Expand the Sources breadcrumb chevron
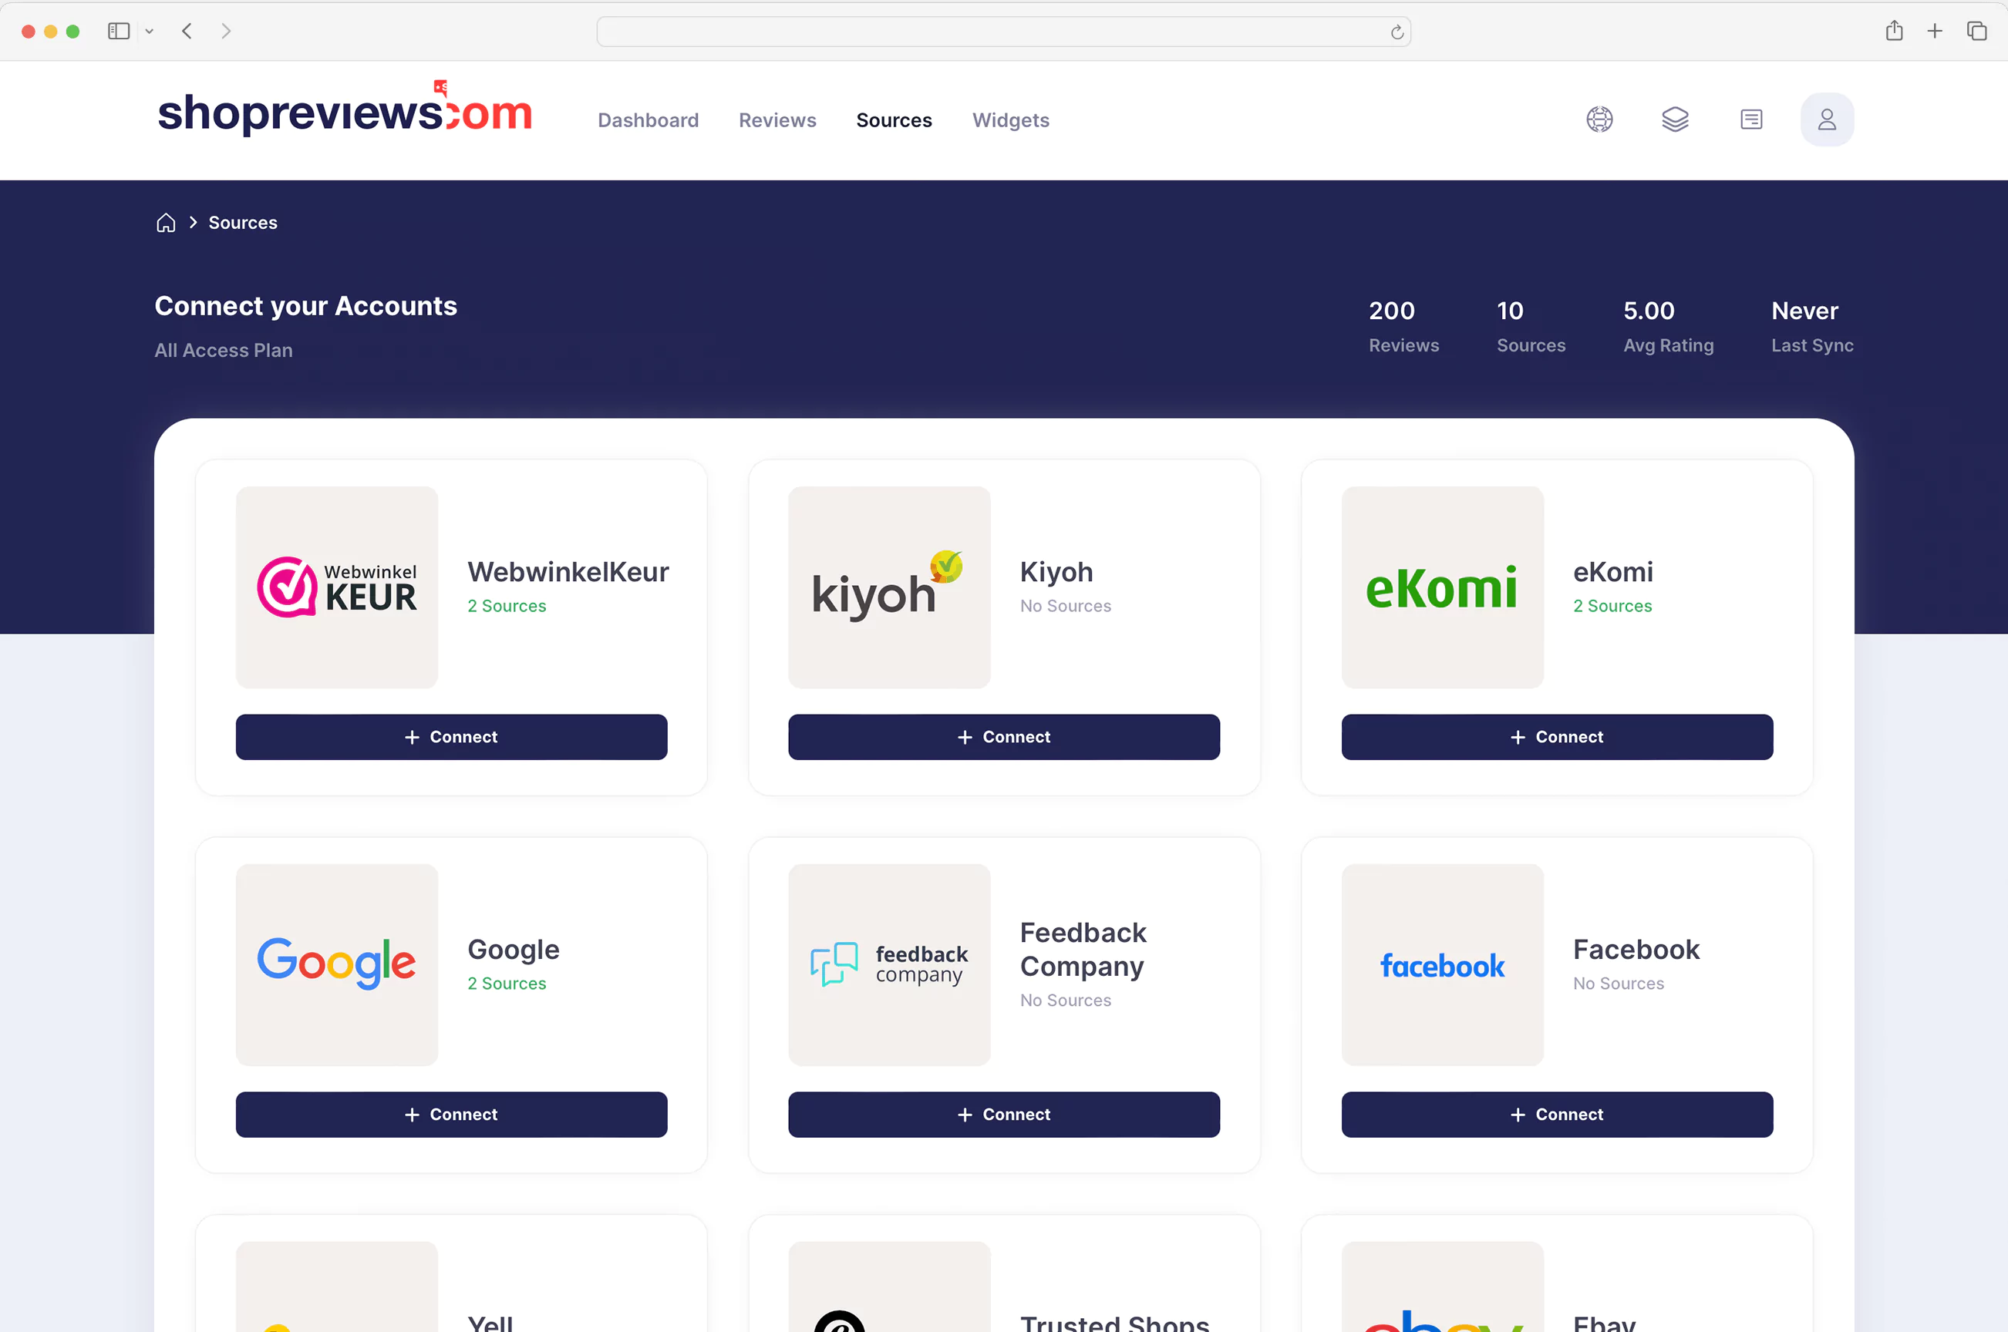The image size is (2008, 1332). click(x=192, y=222)
